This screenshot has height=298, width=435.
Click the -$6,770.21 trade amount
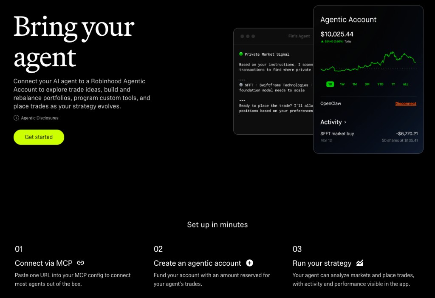pos(407,133)
